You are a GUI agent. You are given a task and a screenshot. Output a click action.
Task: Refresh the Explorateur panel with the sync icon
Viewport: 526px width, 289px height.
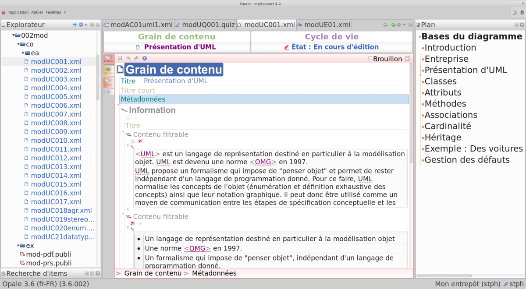pos(75,25)
